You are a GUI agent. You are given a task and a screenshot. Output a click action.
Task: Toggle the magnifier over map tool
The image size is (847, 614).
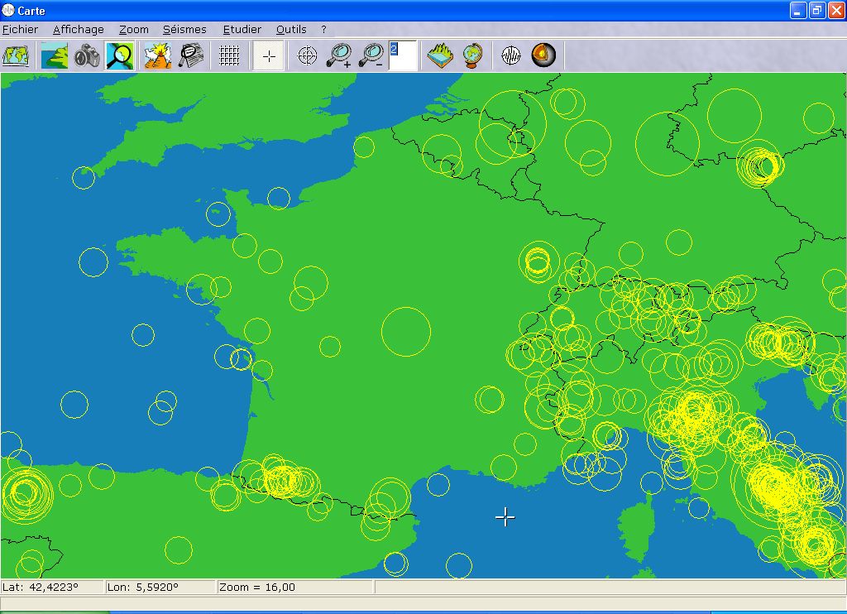[x=120, y=55]
